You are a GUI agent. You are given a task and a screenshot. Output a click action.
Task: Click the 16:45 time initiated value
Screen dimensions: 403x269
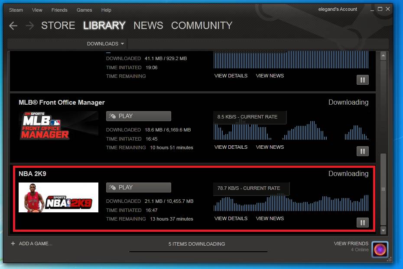[x=151, y=139]
